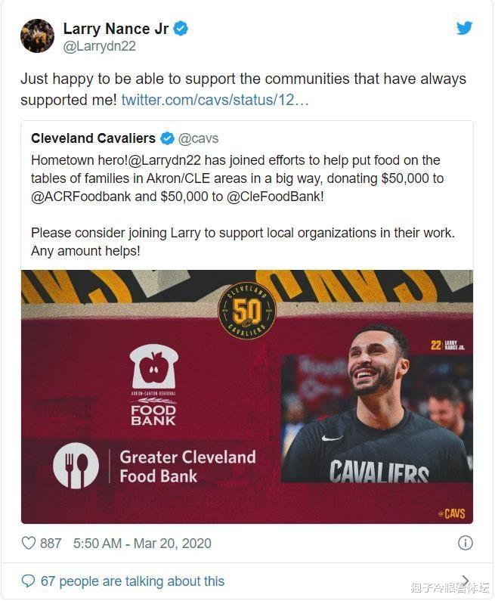Click the verified badge beside Larry Nance Jr

click(x=181, y=29)
